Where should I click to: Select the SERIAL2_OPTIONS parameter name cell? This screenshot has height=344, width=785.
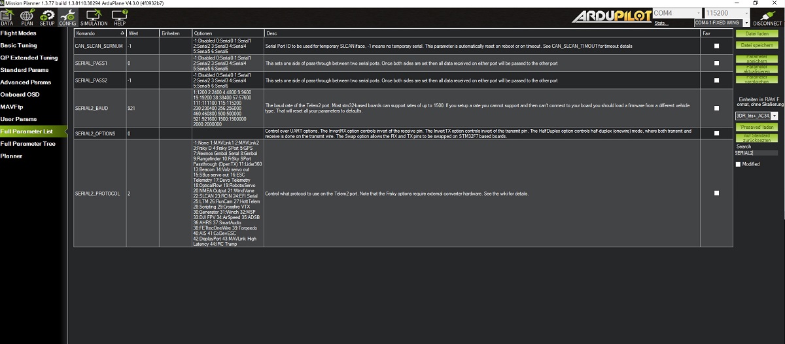(x=99, y=133)
